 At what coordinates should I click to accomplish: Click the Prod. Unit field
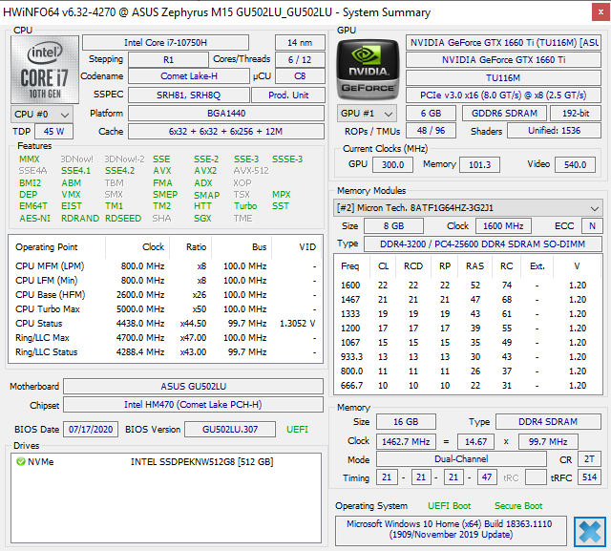pos(288,95)
